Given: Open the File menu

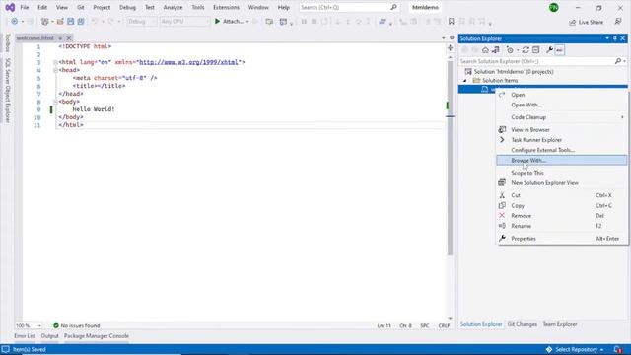Looking at the screenshot, I should [x=24, y=7].
